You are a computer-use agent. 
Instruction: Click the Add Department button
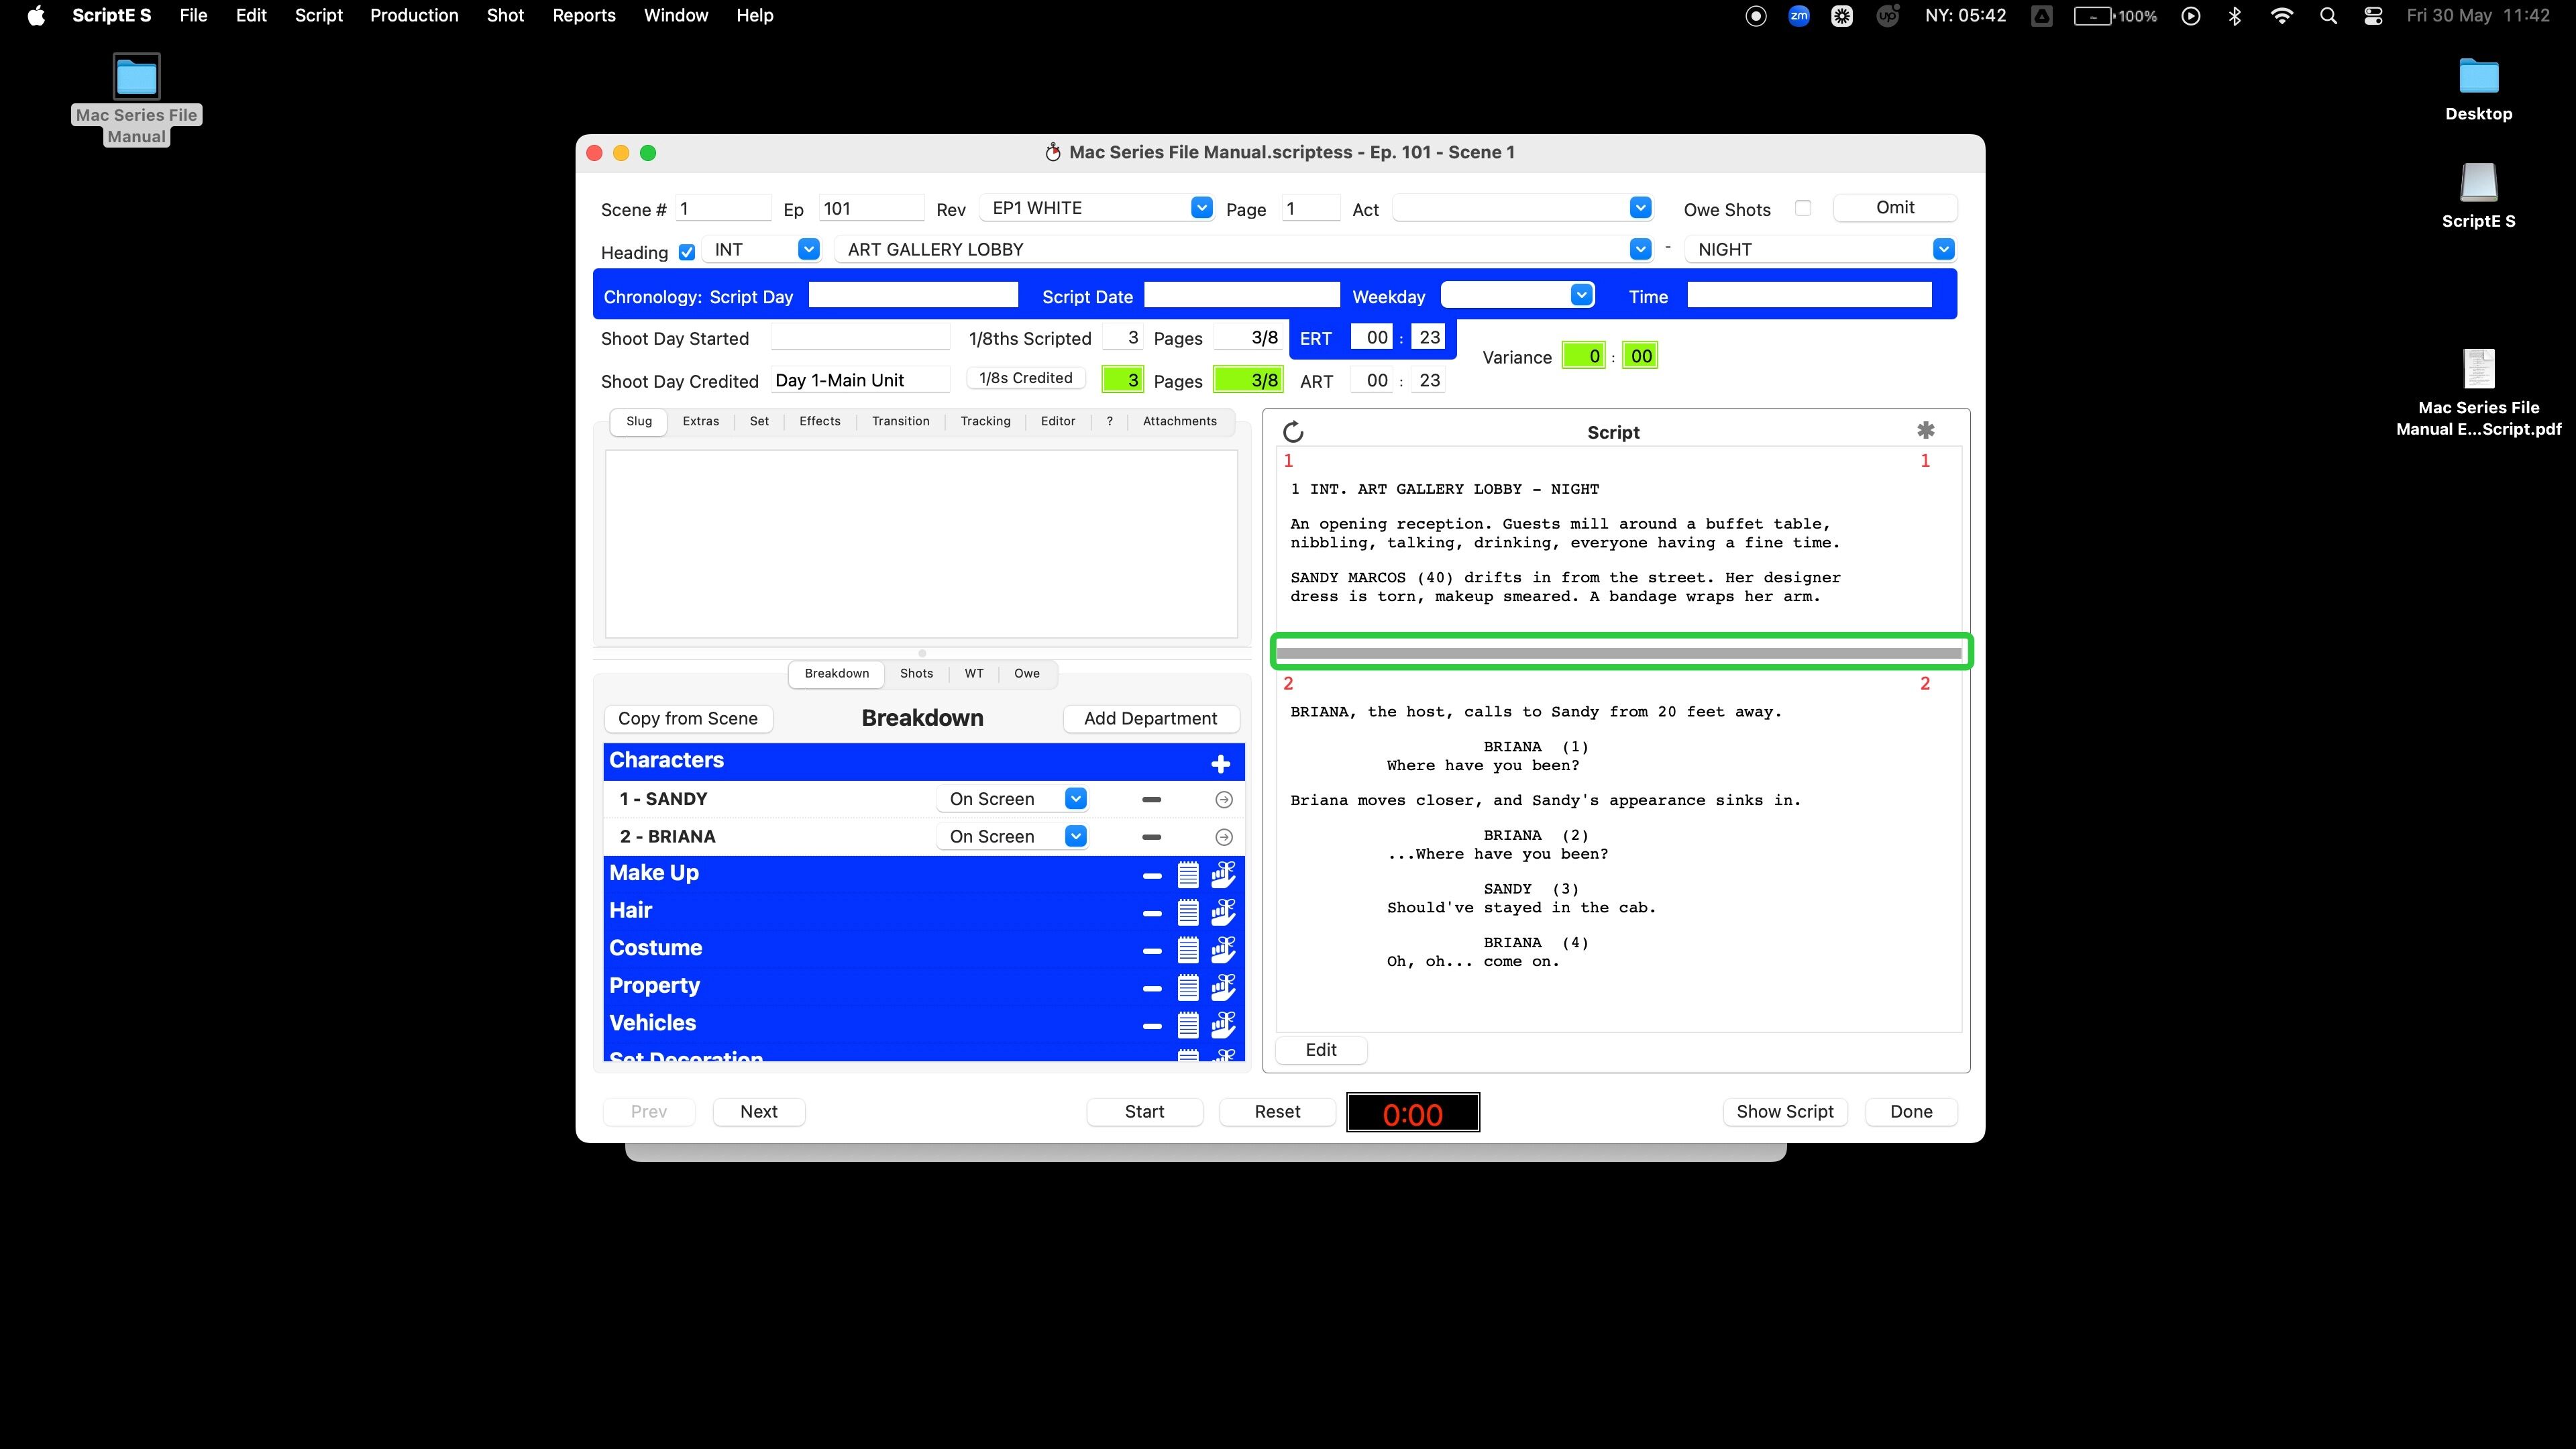pos(1150,718)
